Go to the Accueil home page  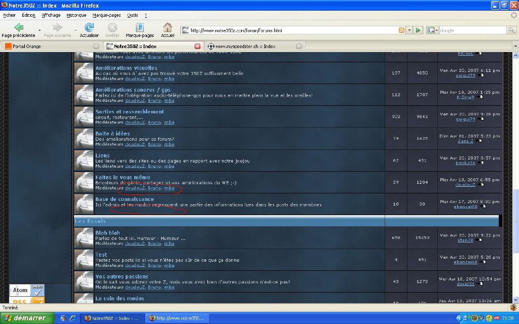[x=167, y=28]
